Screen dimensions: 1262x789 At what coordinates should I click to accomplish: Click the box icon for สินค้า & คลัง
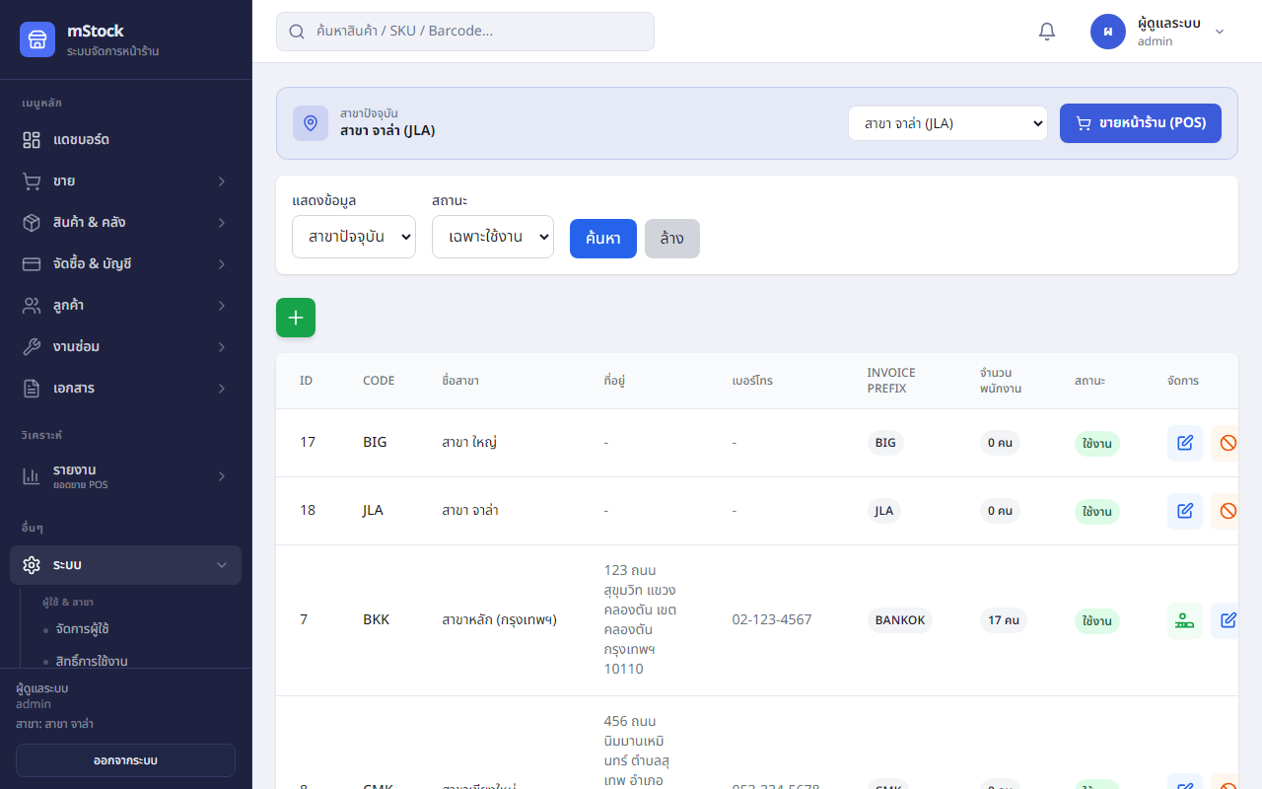(x=32, y=223)
